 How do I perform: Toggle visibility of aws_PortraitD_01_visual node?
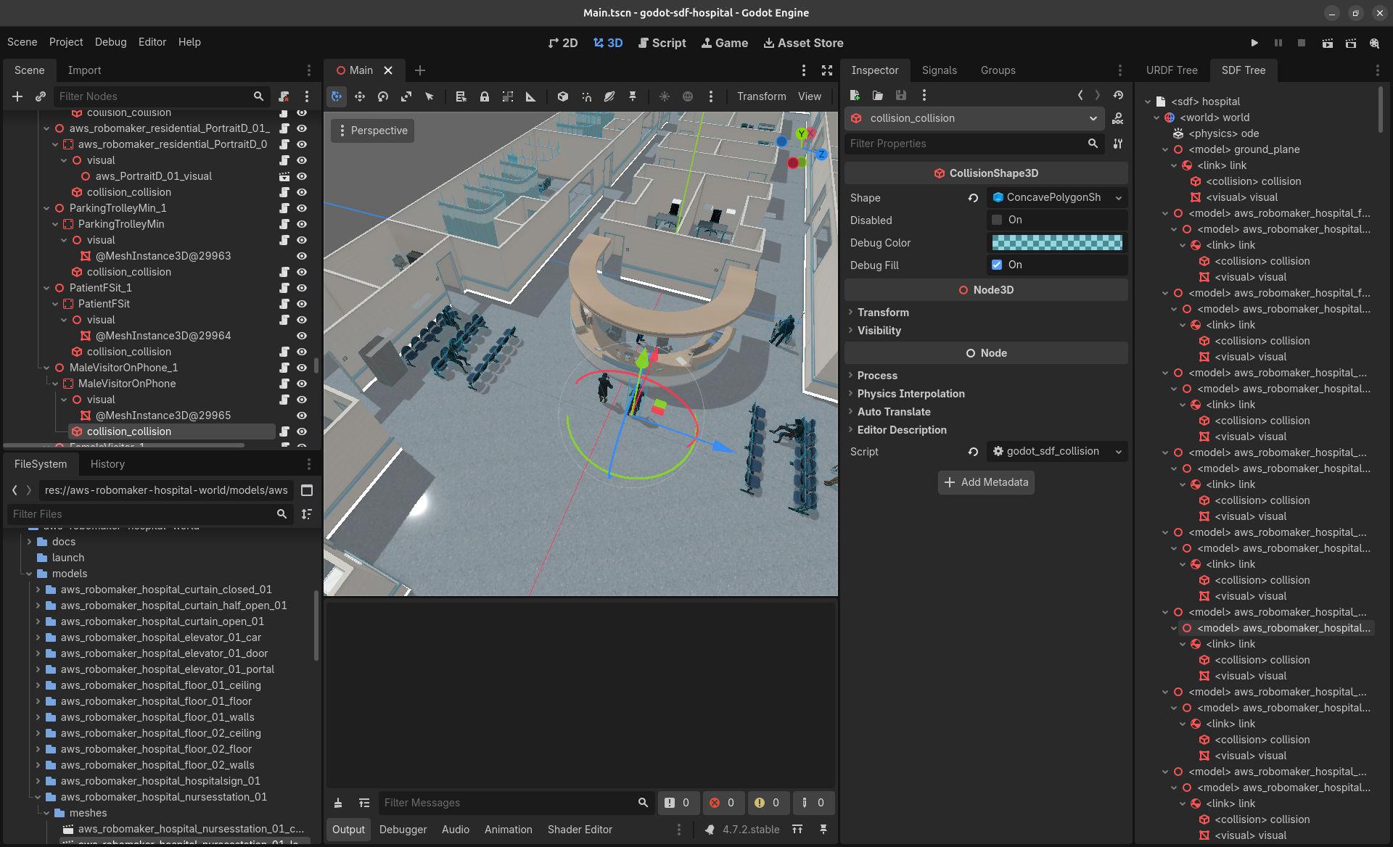[302, 176]
